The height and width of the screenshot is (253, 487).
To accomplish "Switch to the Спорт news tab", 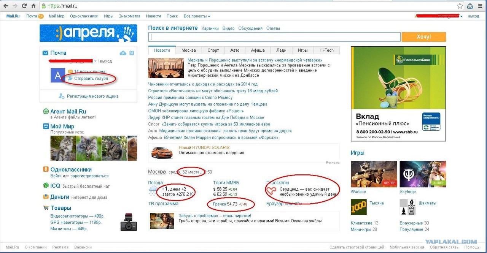I will (213, 50).
